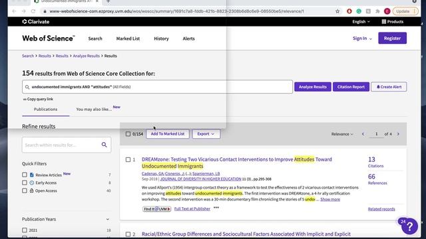The width and height of the screenshot is (426, 239).
Task: Open the Products grid menu
Action: click(393, 22)
